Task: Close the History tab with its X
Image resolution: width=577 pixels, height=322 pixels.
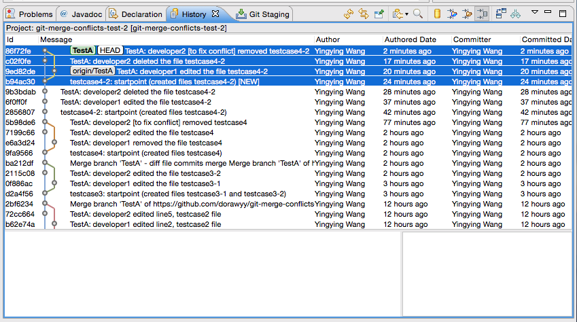Action: (x=215, y=14)
